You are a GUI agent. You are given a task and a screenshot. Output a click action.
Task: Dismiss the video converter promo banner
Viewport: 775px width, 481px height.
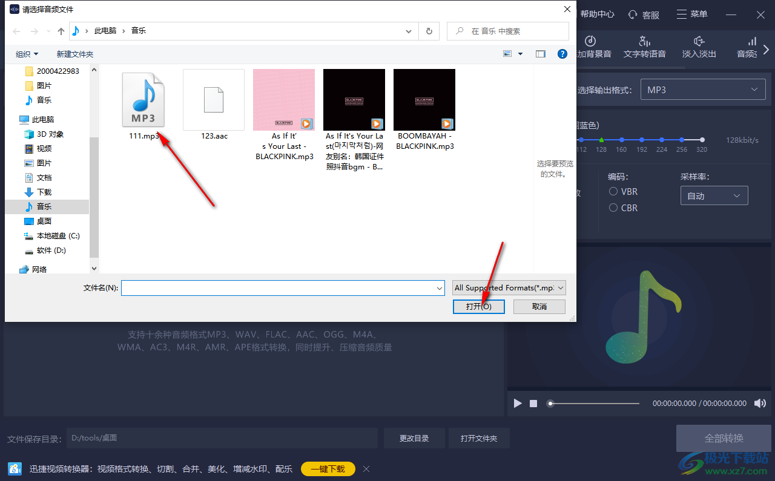366,469
